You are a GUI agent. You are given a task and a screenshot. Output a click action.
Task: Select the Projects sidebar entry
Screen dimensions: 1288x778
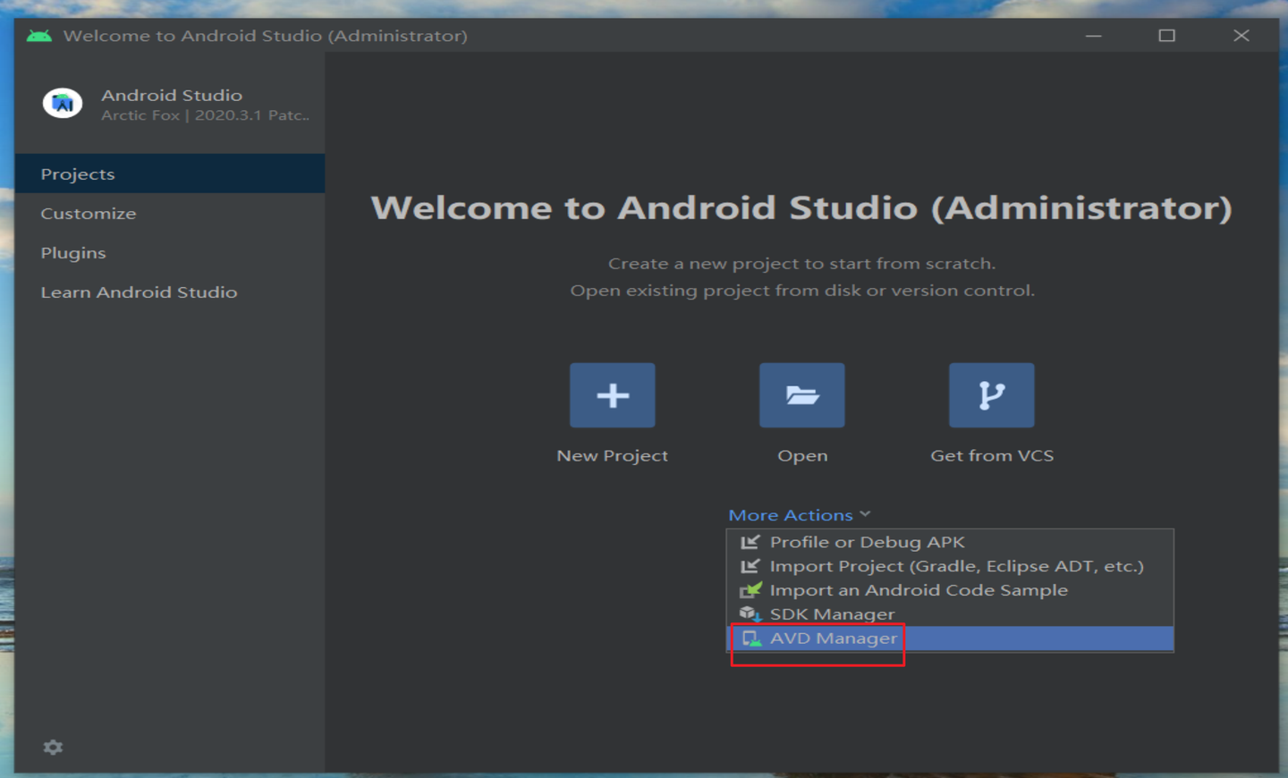[78, 173]
